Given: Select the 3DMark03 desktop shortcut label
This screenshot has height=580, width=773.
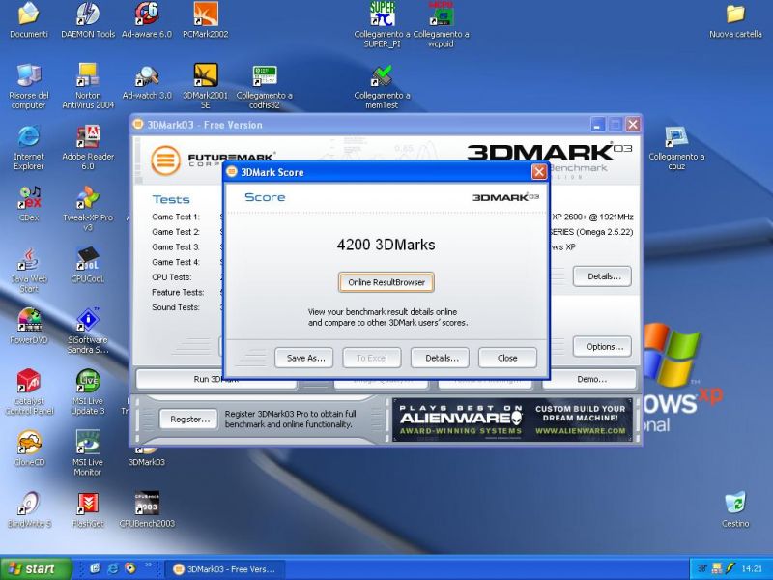Looking at the screenshot, I should pos(147,462).
